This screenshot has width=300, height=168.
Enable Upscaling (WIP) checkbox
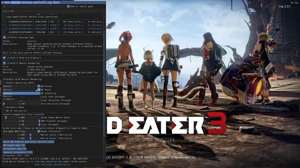pos(4,83)
